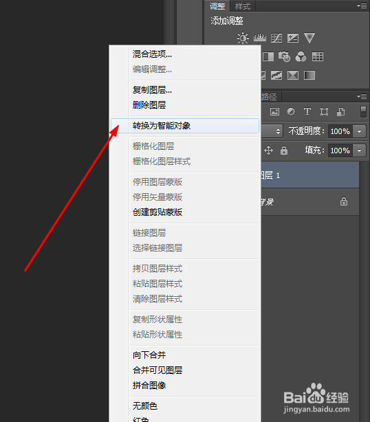Viewport: 370px width, 422px height.
Task: Choose 无颜色 label from context menu
Action: (x=145, y=406)
